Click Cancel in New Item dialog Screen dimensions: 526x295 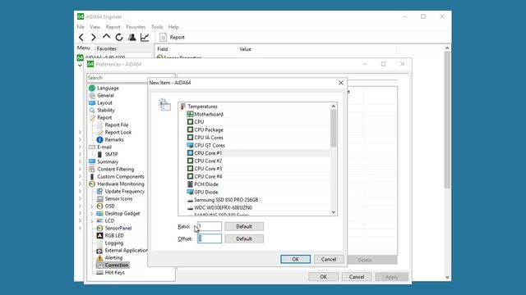(x=329, y=259)
